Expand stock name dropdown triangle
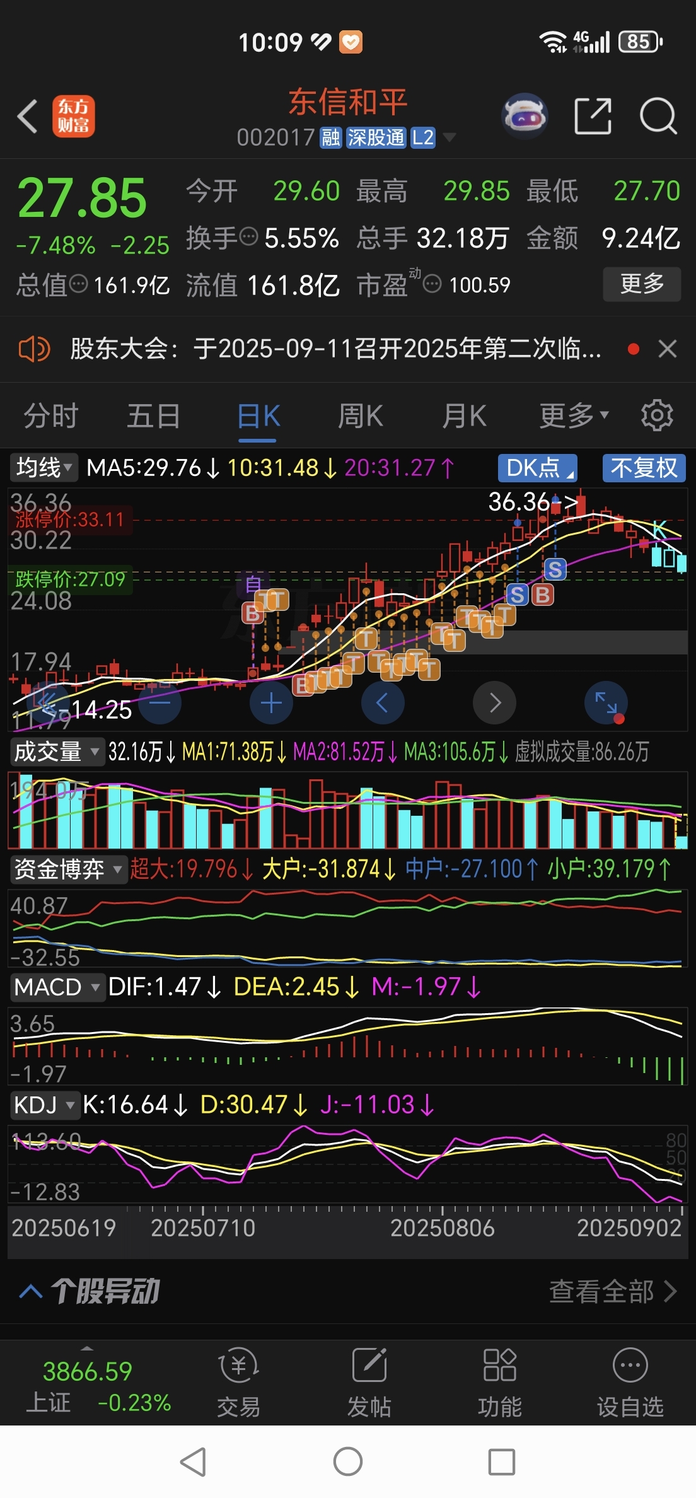 point(449,137)
